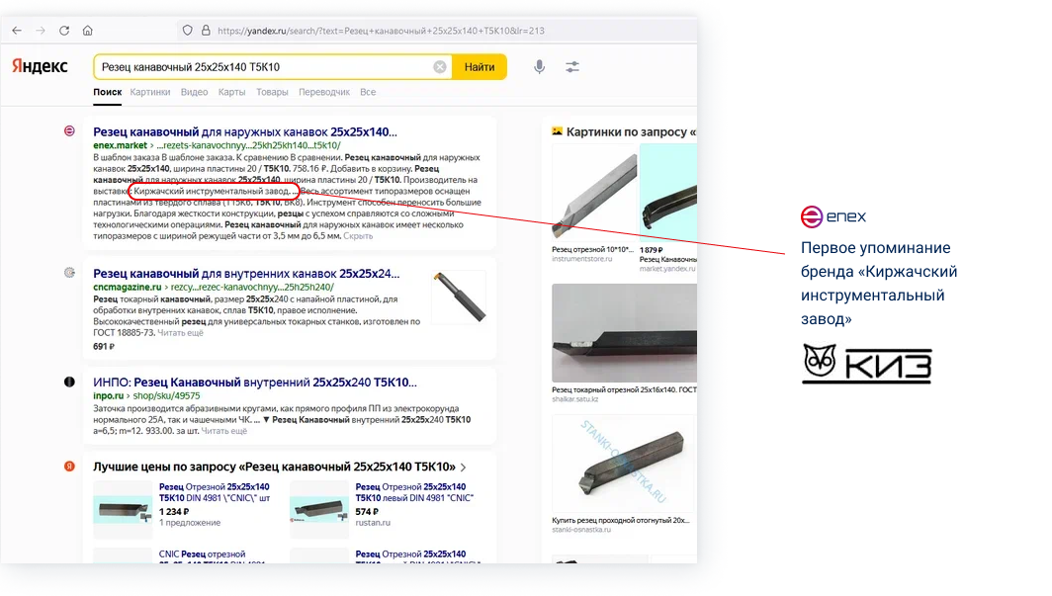Click the enex.market favicon beside first result
Screen dimensions: 1052x596
(x=69, y=131)
